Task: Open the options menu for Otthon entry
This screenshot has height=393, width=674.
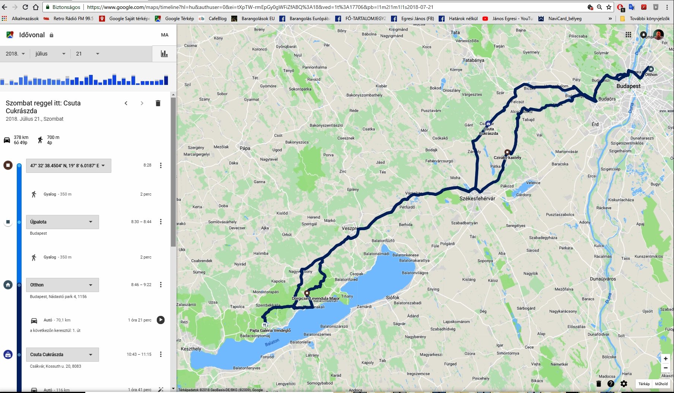Action: point(161,285)
